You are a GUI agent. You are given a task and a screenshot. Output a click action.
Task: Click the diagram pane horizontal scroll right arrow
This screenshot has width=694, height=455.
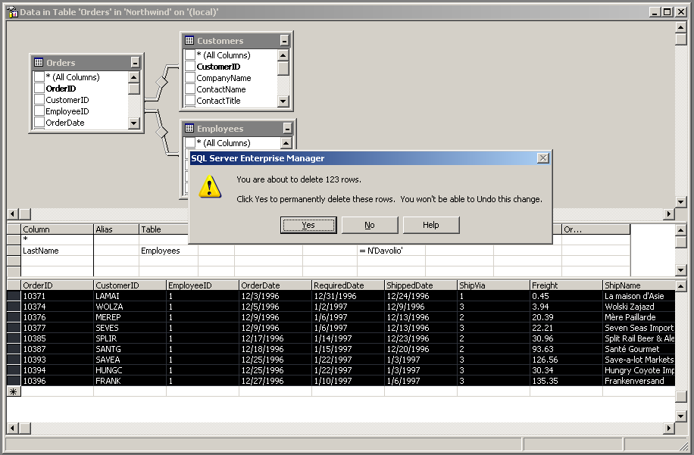pos(669,214)
